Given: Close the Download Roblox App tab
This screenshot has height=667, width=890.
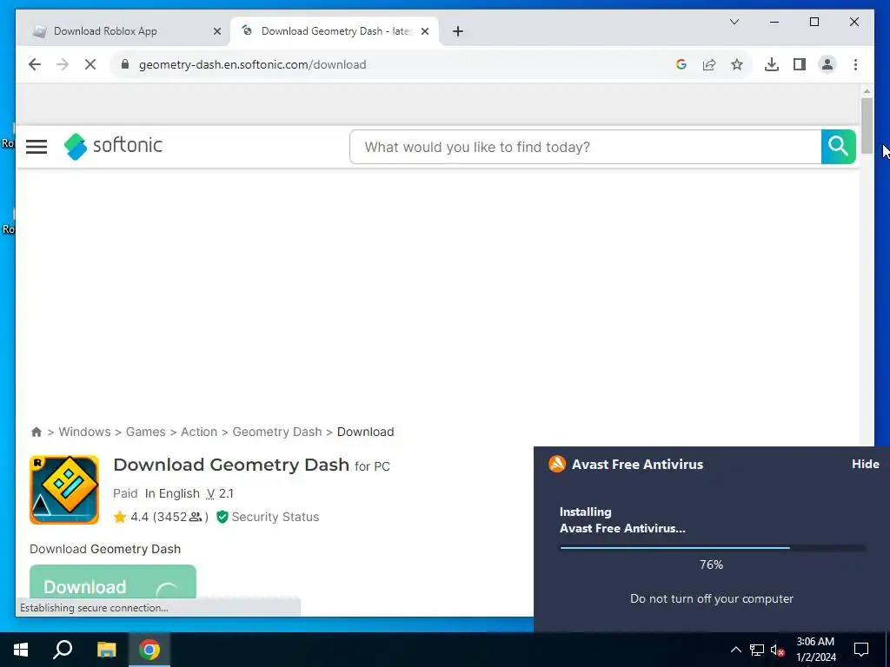Looking at the screenshot, I should [216, 32].
